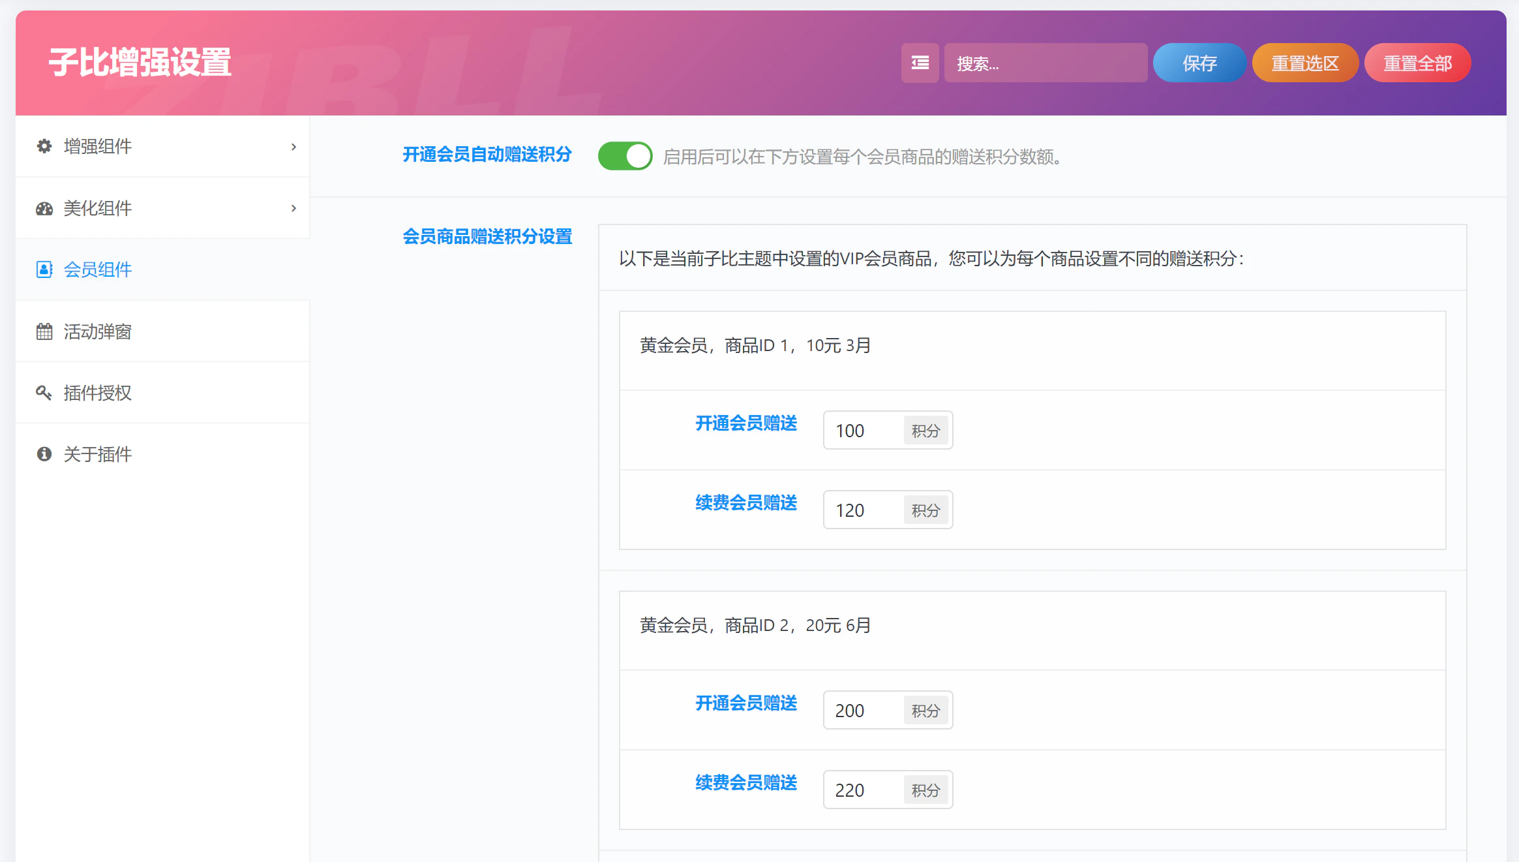Image resolution: width=1519 pixels, height=862 pixels.
Task: Click the collapse-menu icon left of search box
Action: [920, 63]
